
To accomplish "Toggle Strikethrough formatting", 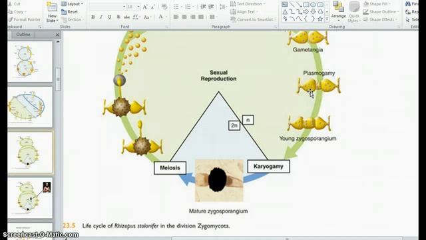I will click(126, 17).
